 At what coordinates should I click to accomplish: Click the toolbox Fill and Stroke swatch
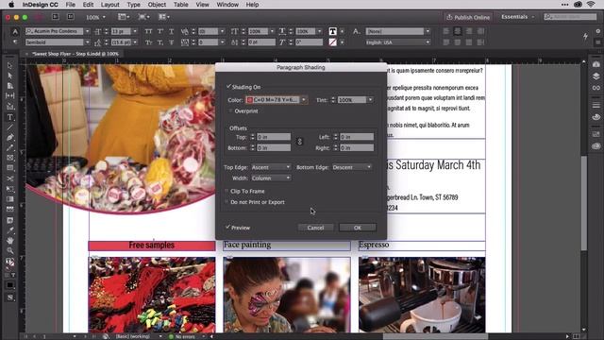(x=9, y=263)
